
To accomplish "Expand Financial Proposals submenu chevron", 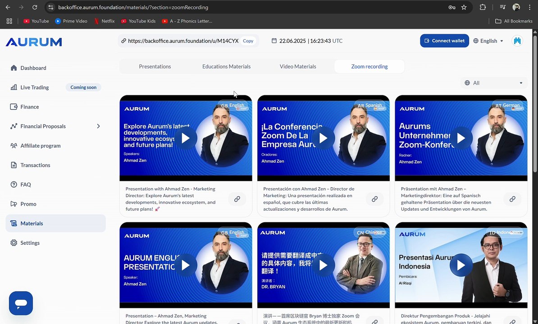I will coord(99,126).
